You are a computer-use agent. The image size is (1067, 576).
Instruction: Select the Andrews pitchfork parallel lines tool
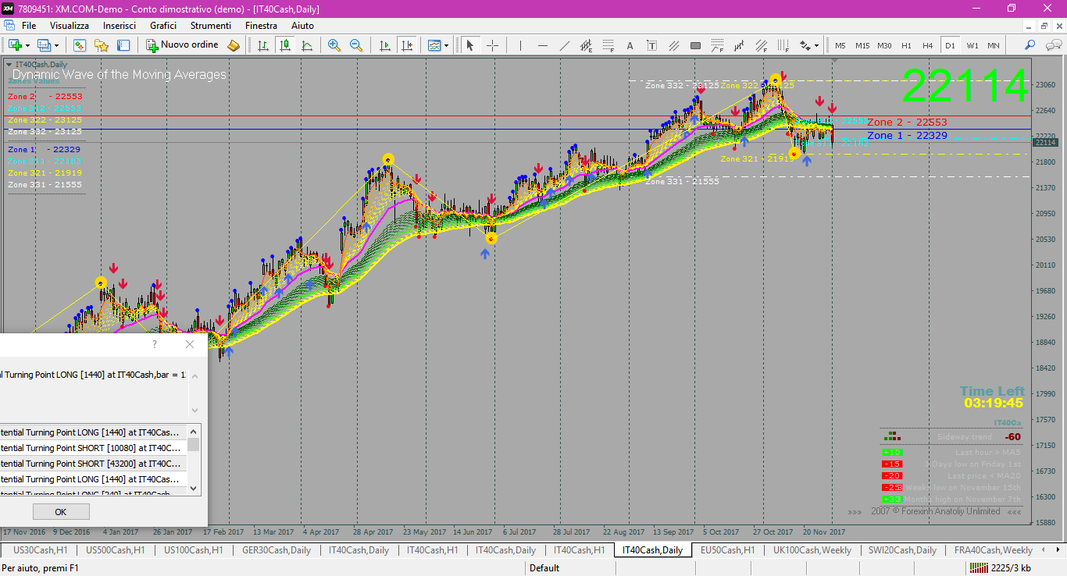673,45
